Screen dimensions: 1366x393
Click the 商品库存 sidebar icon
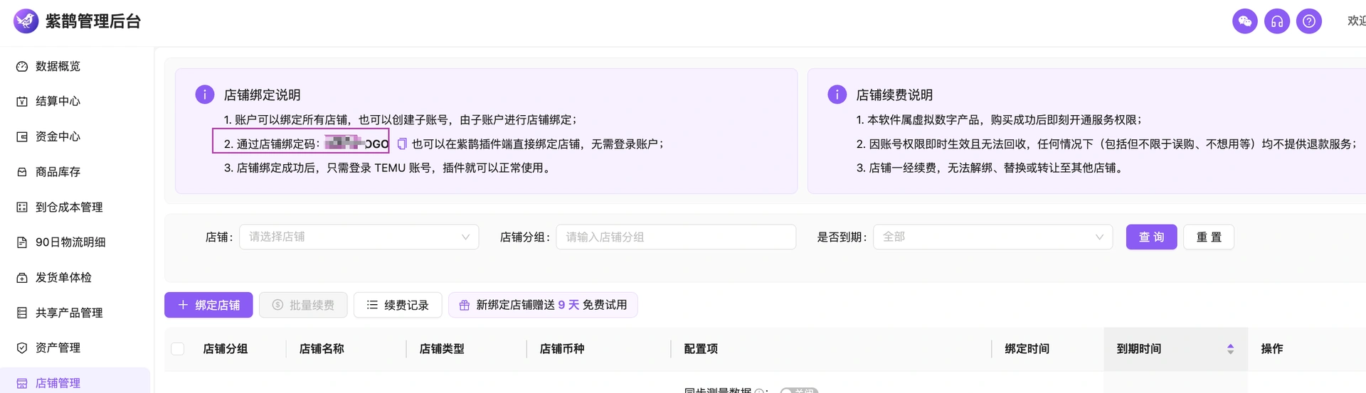click(22, 172)
